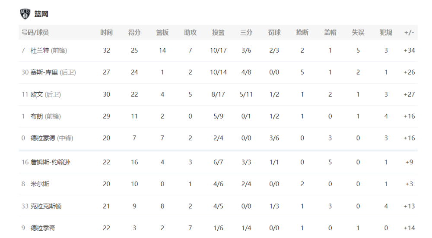Click the 抢断 column header

click(302, 32)
